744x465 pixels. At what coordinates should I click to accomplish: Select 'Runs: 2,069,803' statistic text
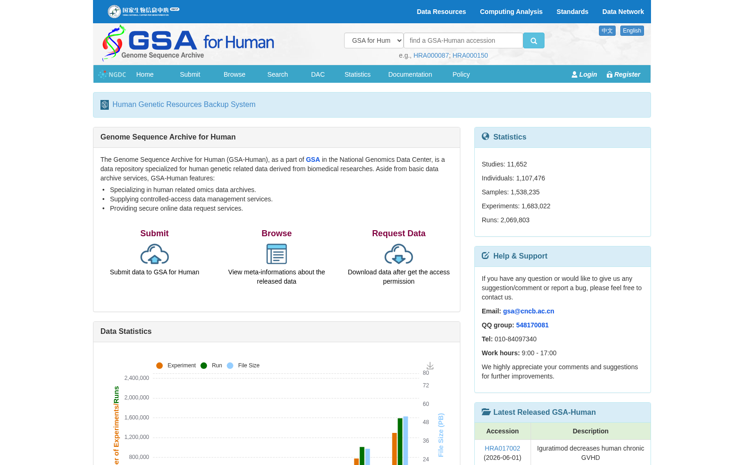click(x=505, y=220)
